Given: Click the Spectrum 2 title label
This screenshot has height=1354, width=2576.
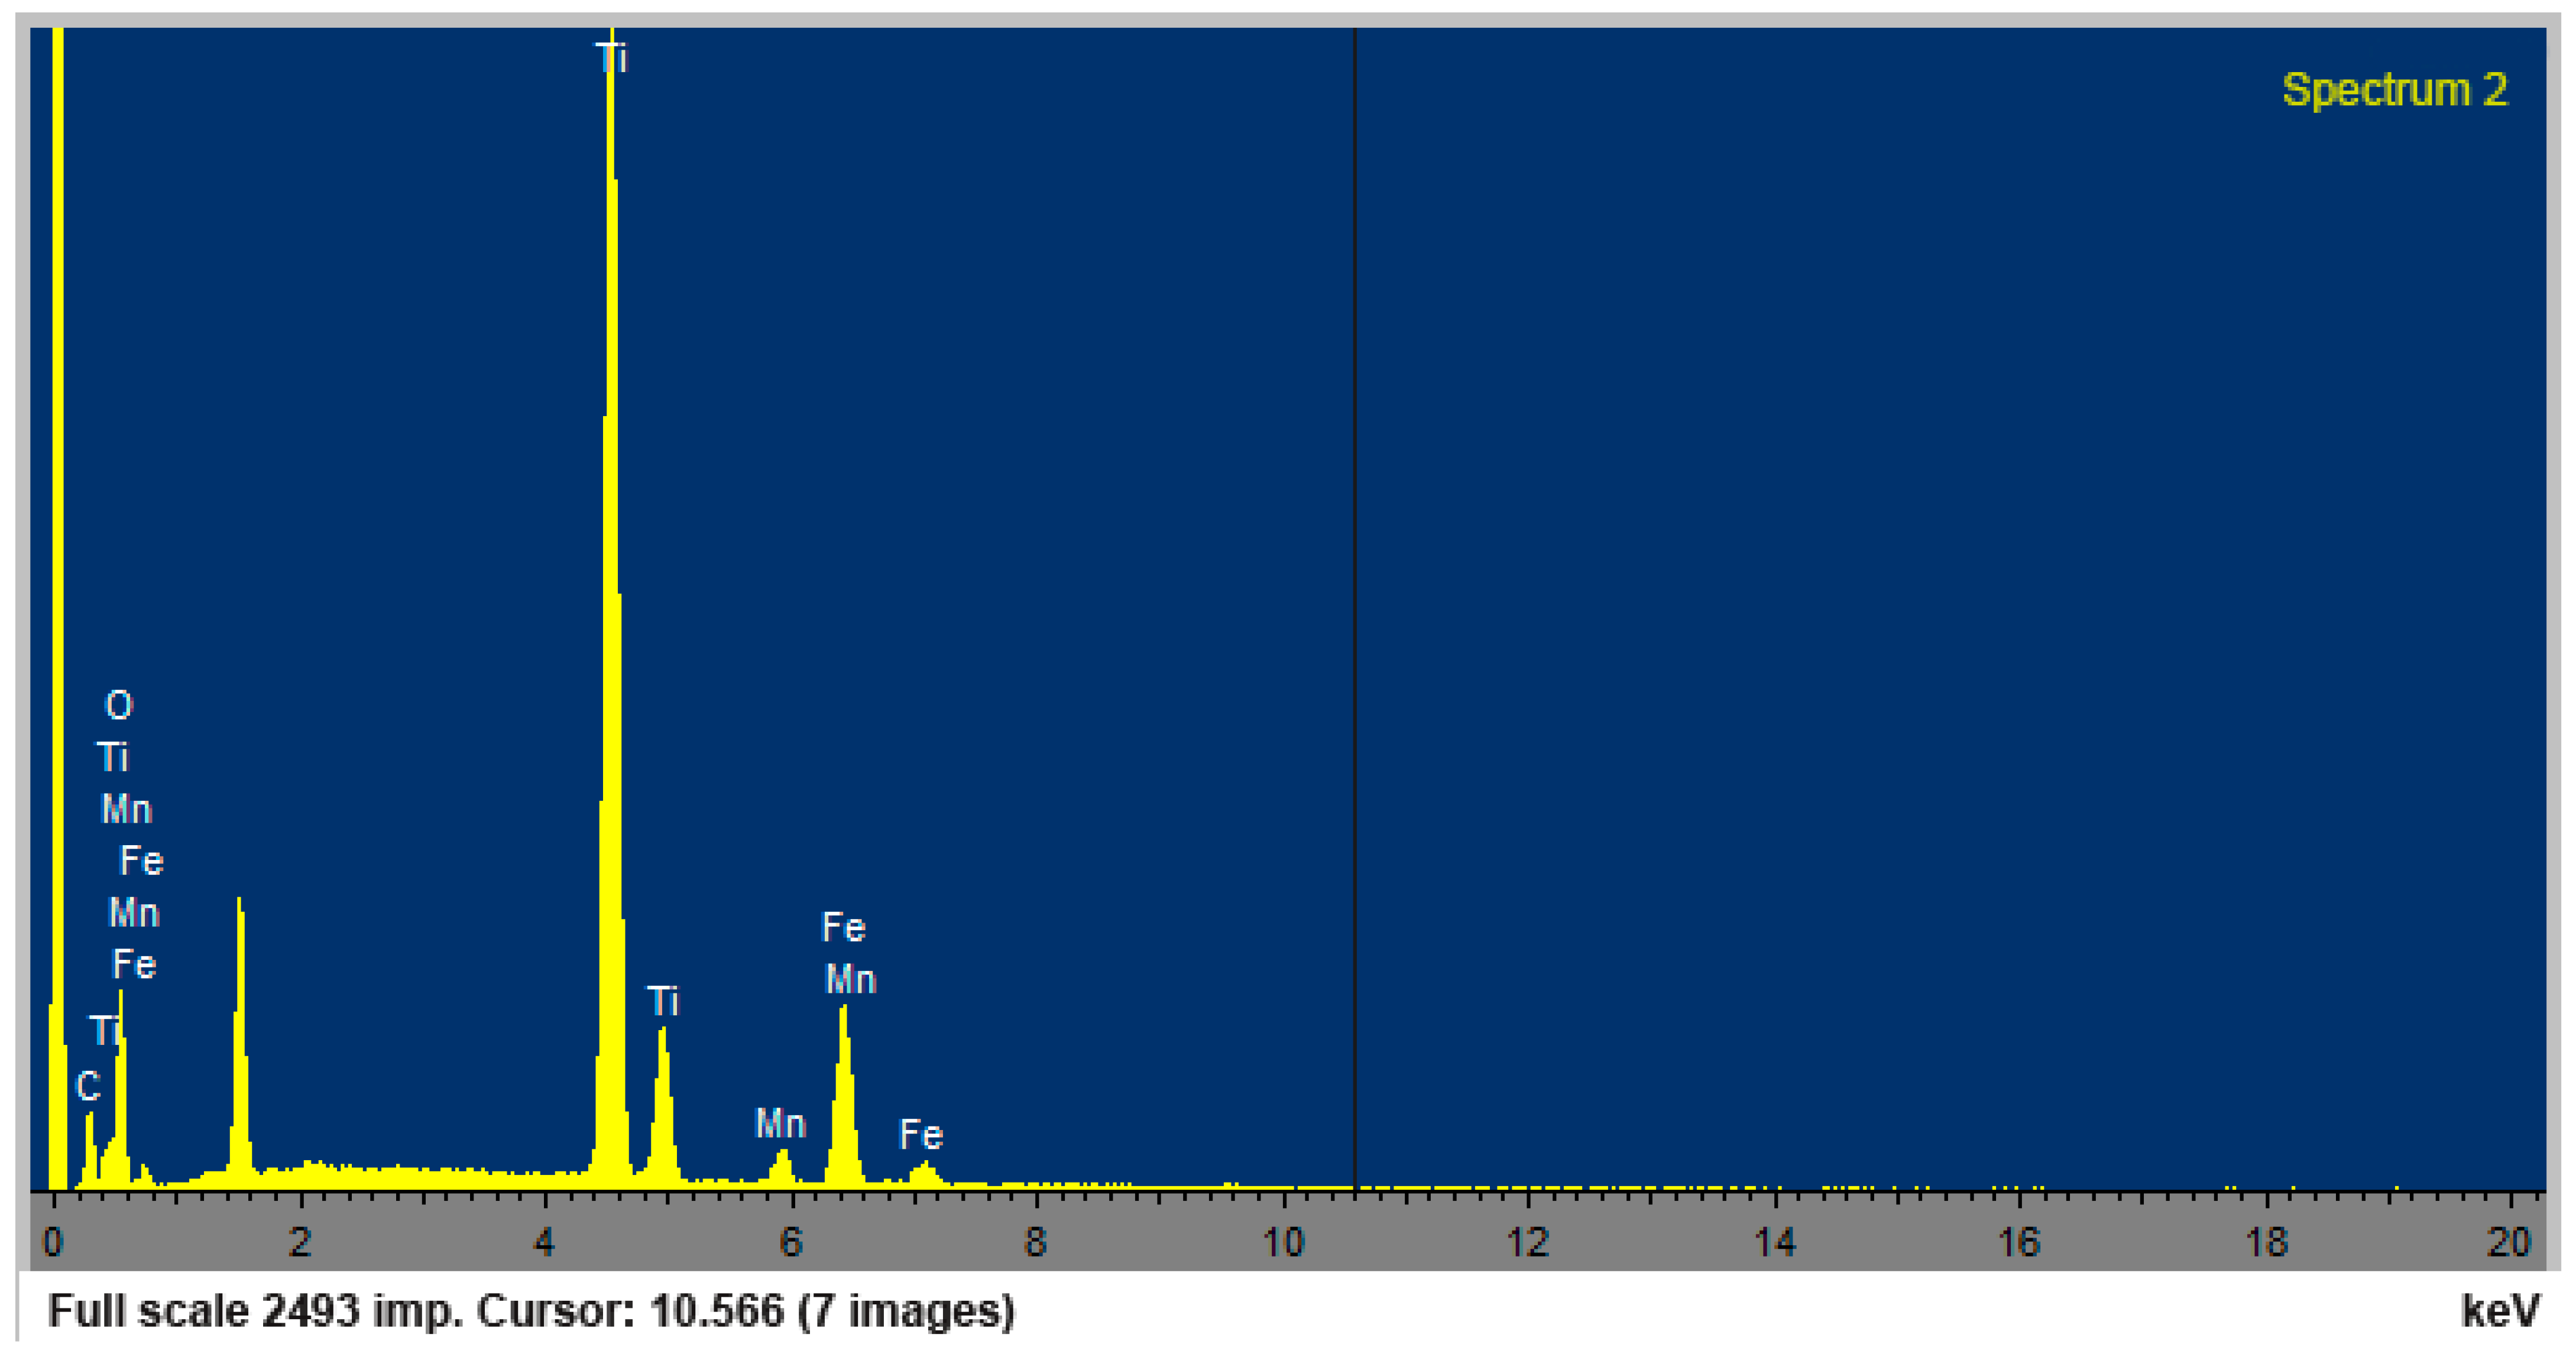Looking at the screenshot, I should click(x=2394, y=90).
